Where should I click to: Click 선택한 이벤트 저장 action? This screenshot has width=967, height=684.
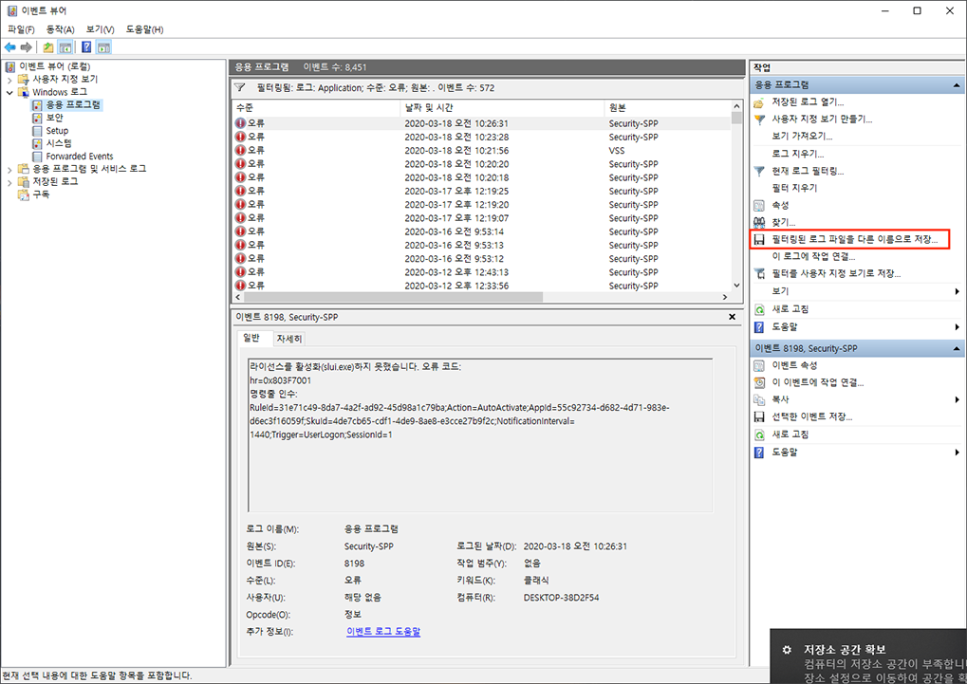pos(811,416)
